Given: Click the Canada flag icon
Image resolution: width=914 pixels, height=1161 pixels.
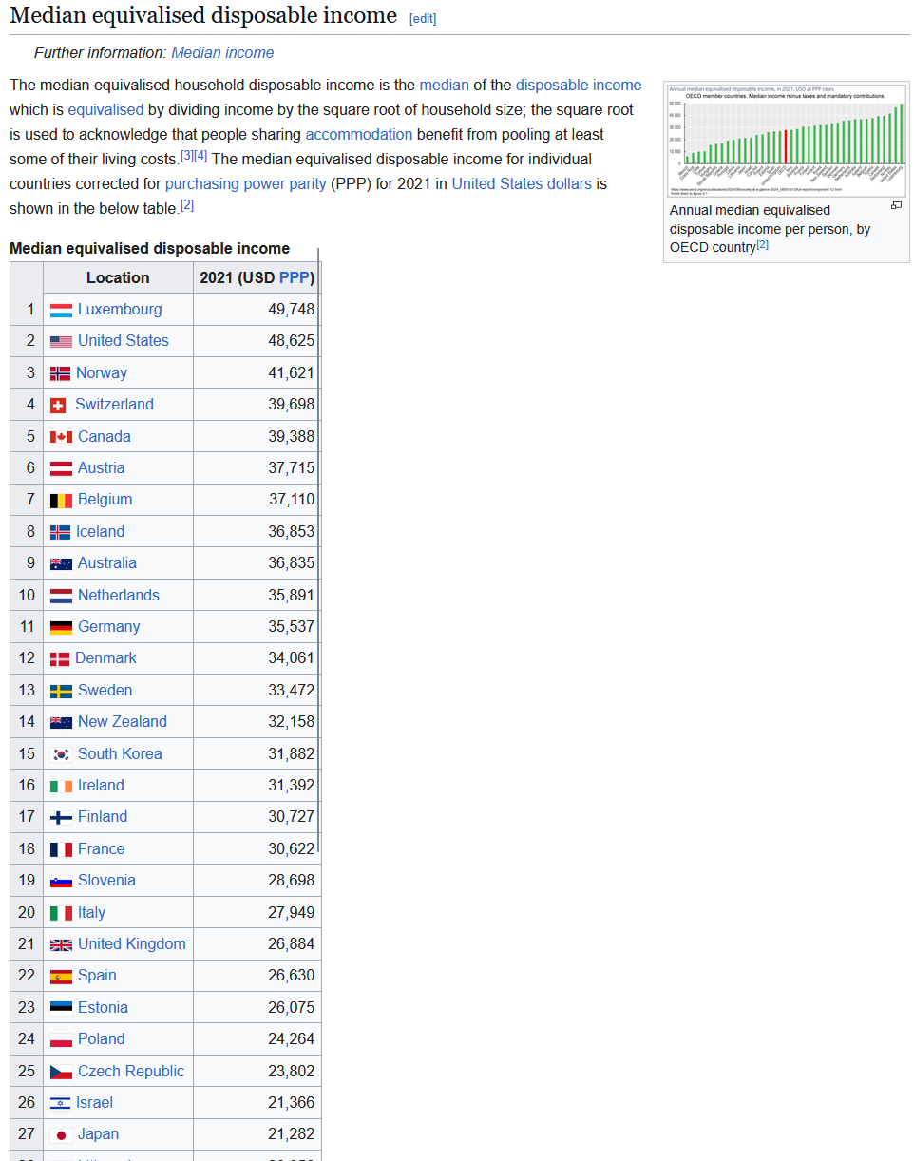Looking at the screenshot, I should (x=61, y=437).
